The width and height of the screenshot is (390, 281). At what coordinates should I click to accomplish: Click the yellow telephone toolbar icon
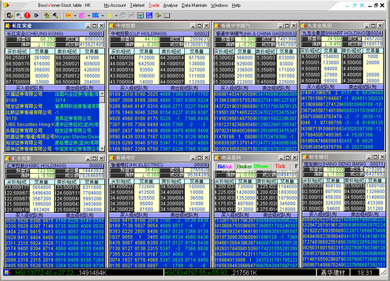tap(158, 16)
